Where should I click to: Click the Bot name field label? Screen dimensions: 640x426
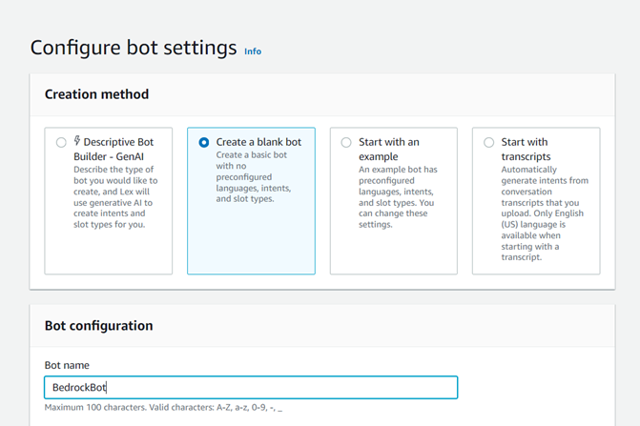(x=67, y=365)
